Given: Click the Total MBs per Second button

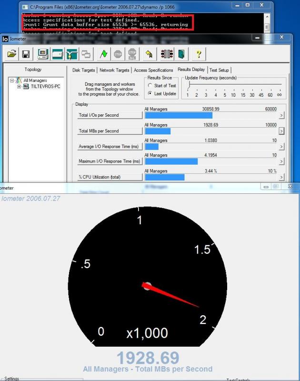Looking at the screenshot, I should tap(110, 131).
